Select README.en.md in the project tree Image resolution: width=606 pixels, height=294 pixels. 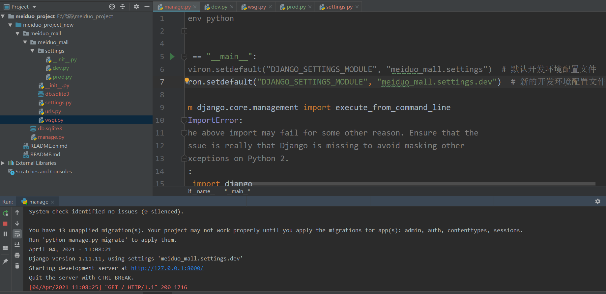pyautogui.click(x=48, y=146)
